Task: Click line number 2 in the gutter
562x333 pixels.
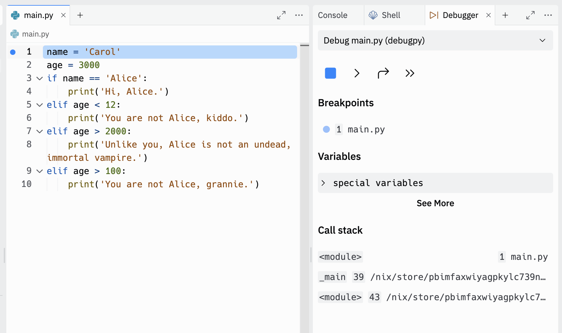Action: click(29, 65)
